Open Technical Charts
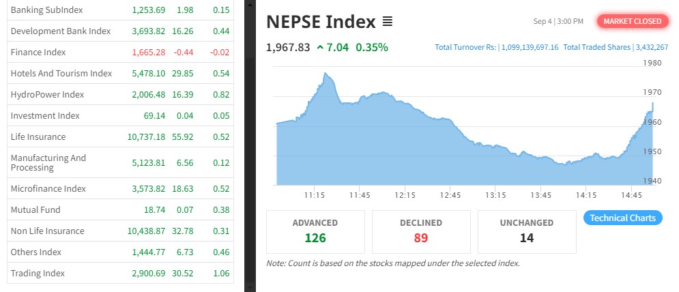 [x=622, y=218]
